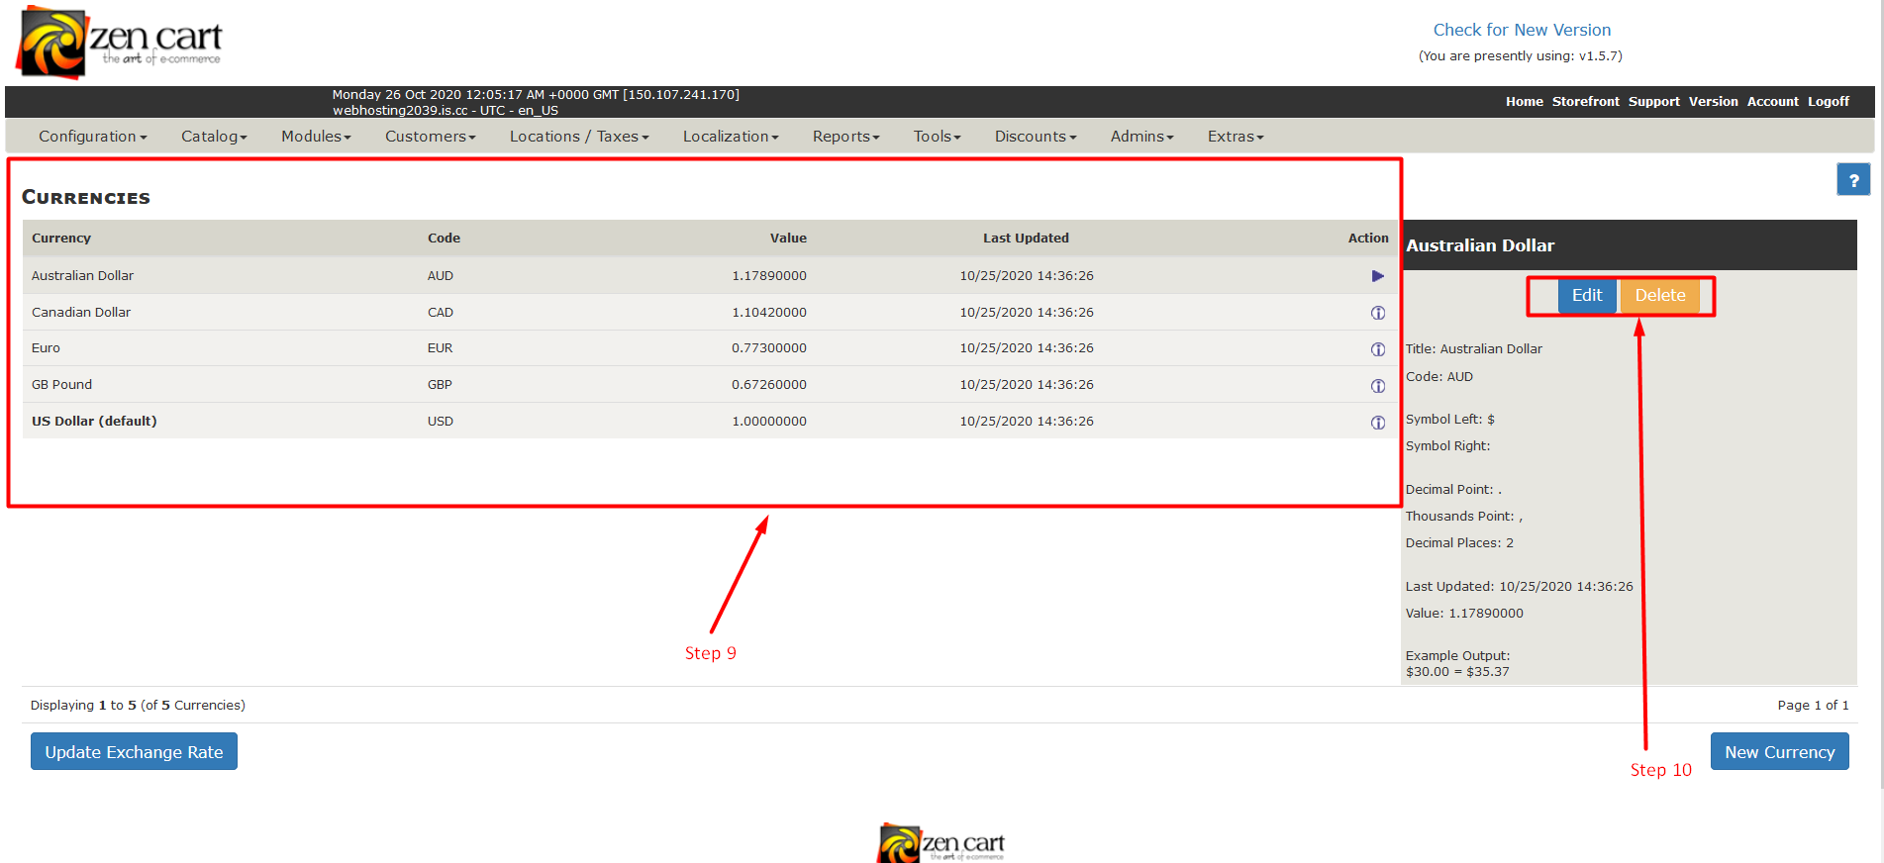Click the Zen Cart logo at top
The image size is (1884, 863).
pyautogui.click(x=120, y=42)
